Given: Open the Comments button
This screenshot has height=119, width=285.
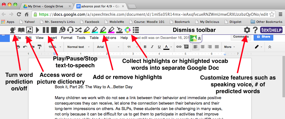Looking at the screenshot, I should click(x=241, y=37).
